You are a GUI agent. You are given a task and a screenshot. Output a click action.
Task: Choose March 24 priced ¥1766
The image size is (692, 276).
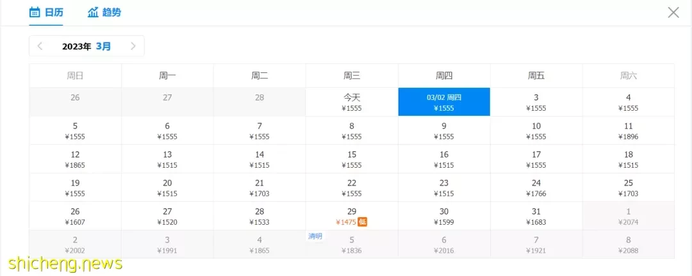[536, 188]
